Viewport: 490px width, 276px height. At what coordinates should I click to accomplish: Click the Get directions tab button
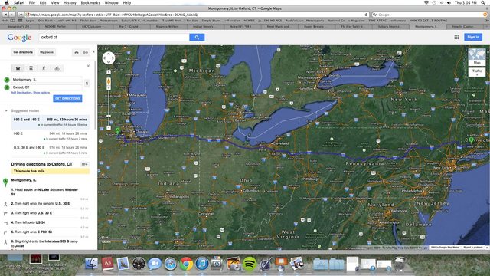tap(23, 52)
